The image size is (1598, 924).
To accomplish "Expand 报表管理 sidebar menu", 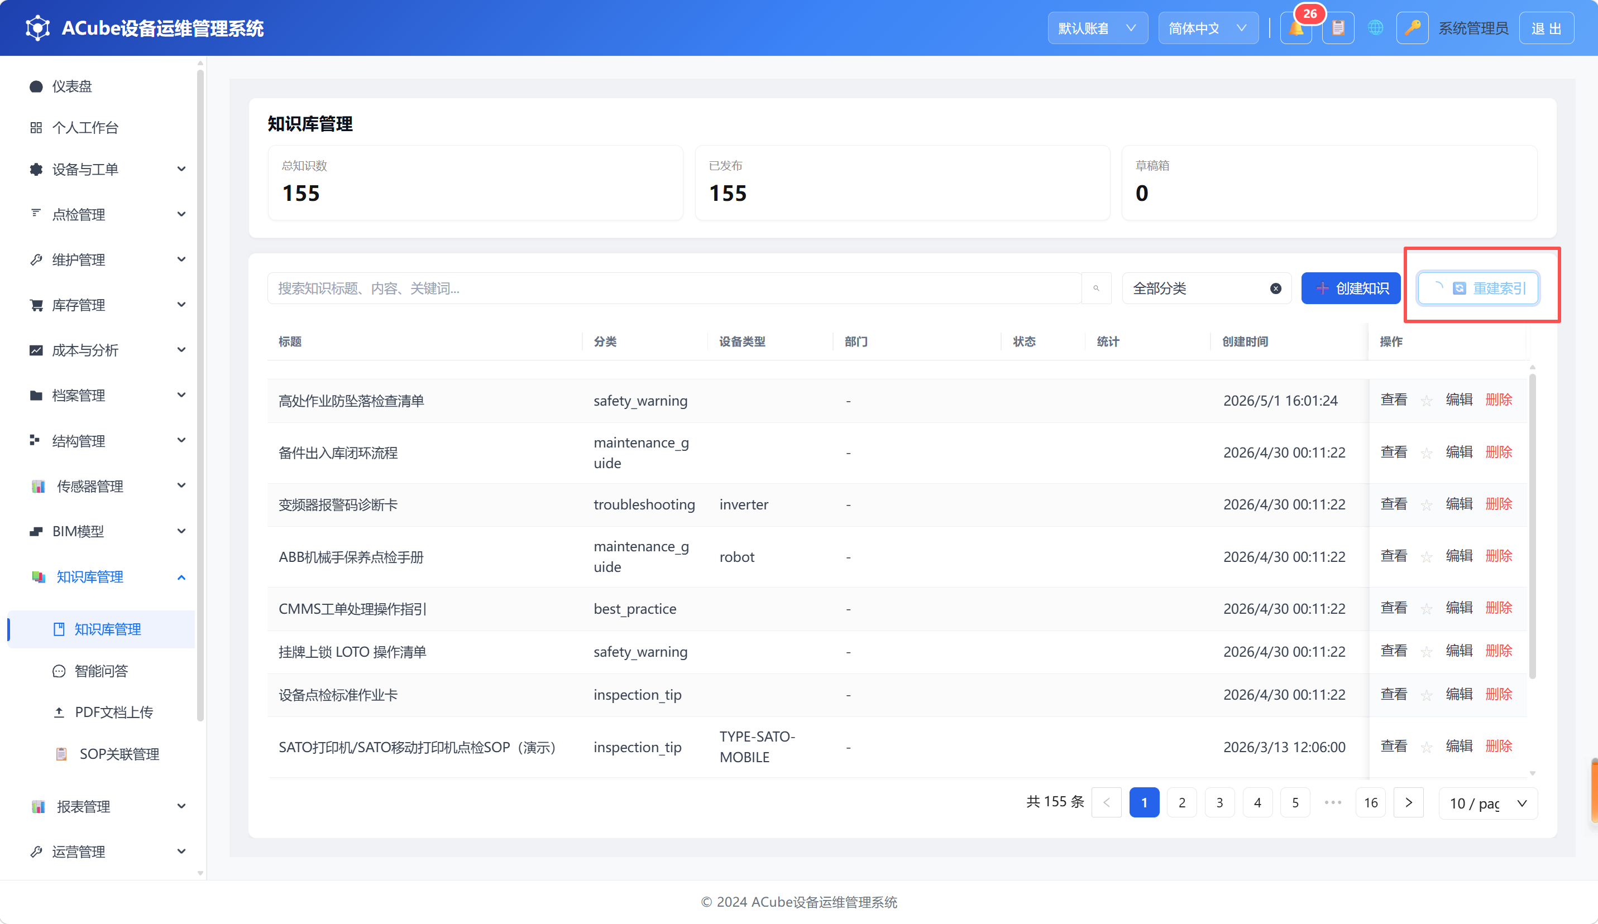I will (102, 806).
